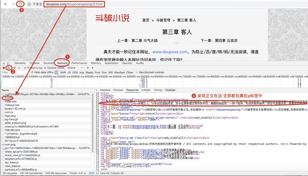This screenshot has width=308, height=176.
Task: Select the icon.png request row
Action: click(47, 144)
